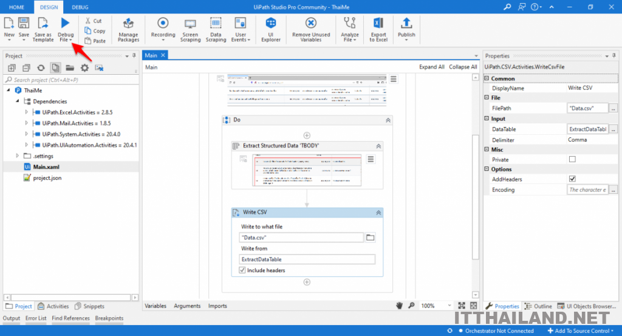This screenshot has width=622, height=336.
Task: Collapse the Dependencies tree node
Action: coord(18,101)
